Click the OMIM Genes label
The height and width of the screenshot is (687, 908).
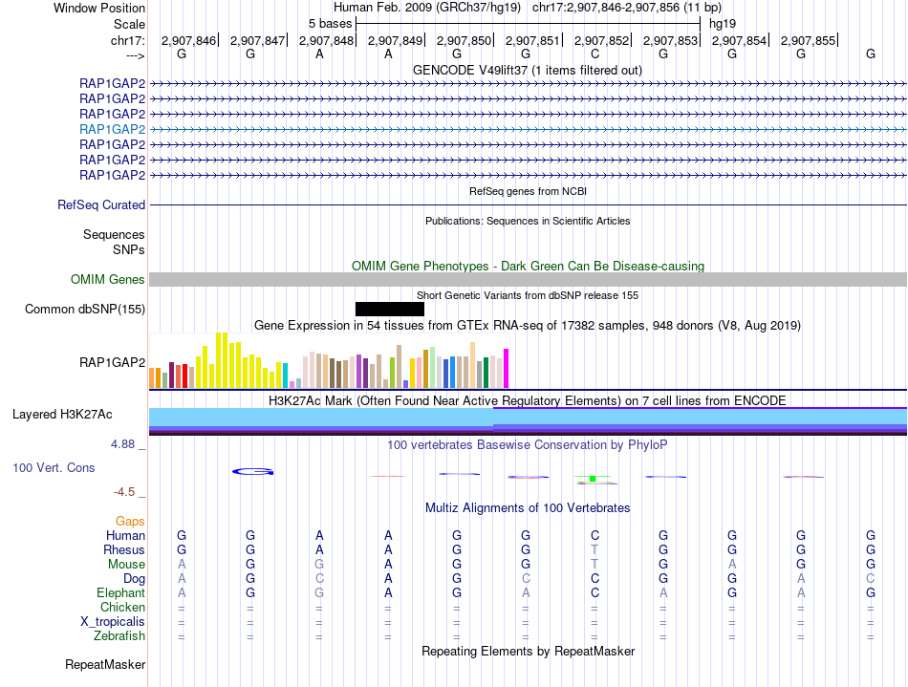pos(108,280)
